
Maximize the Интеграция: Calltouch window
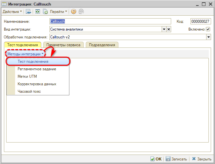(x=204, y=4)
